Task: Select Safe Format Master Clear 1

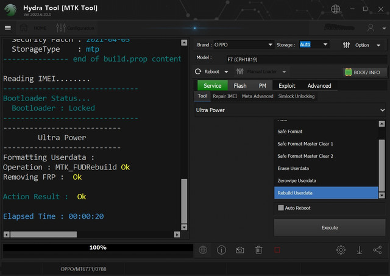Action: coord(326,144)
